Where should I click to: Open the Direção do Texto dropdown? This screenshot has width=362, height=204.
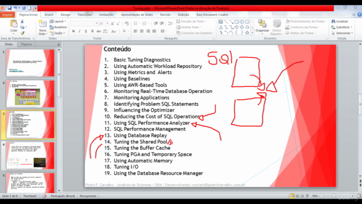pos(191,22)
